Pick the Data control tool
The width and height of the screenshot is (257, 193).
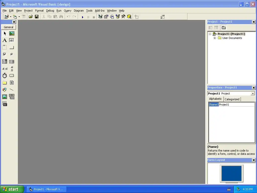point(12,97)
